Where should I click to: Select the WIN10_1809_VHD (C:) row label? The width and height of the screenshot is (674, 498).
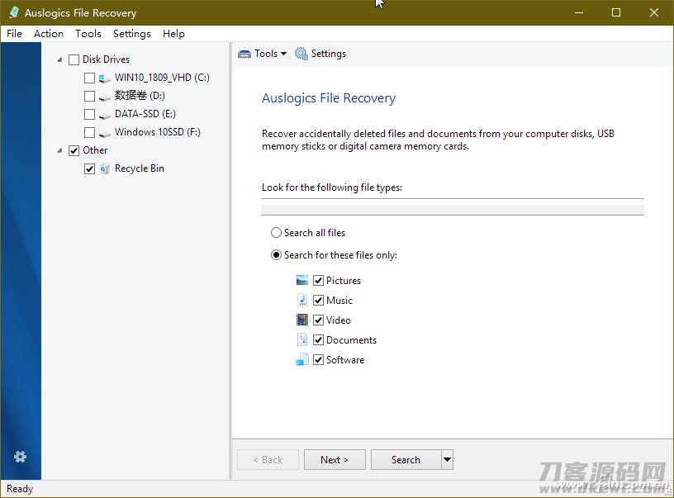point(162,78)
